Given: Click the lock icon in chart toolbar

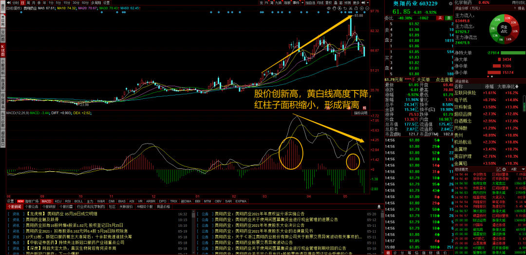Looking at the screenshot, I should [356, 8].
